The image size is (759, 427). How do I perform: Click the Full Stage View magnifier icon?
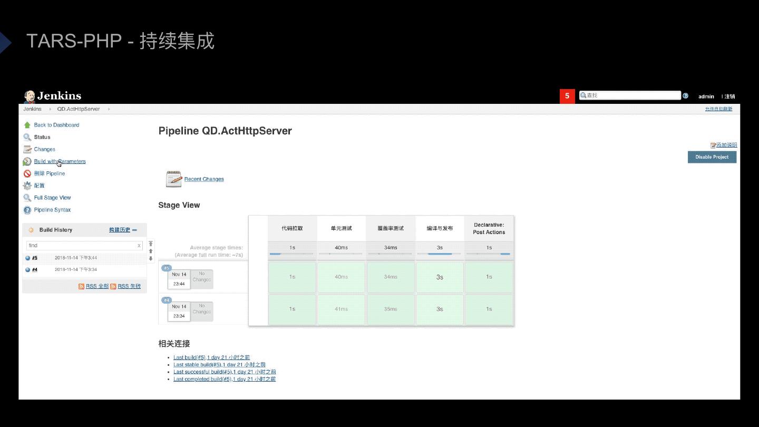(x=27, y=198)
